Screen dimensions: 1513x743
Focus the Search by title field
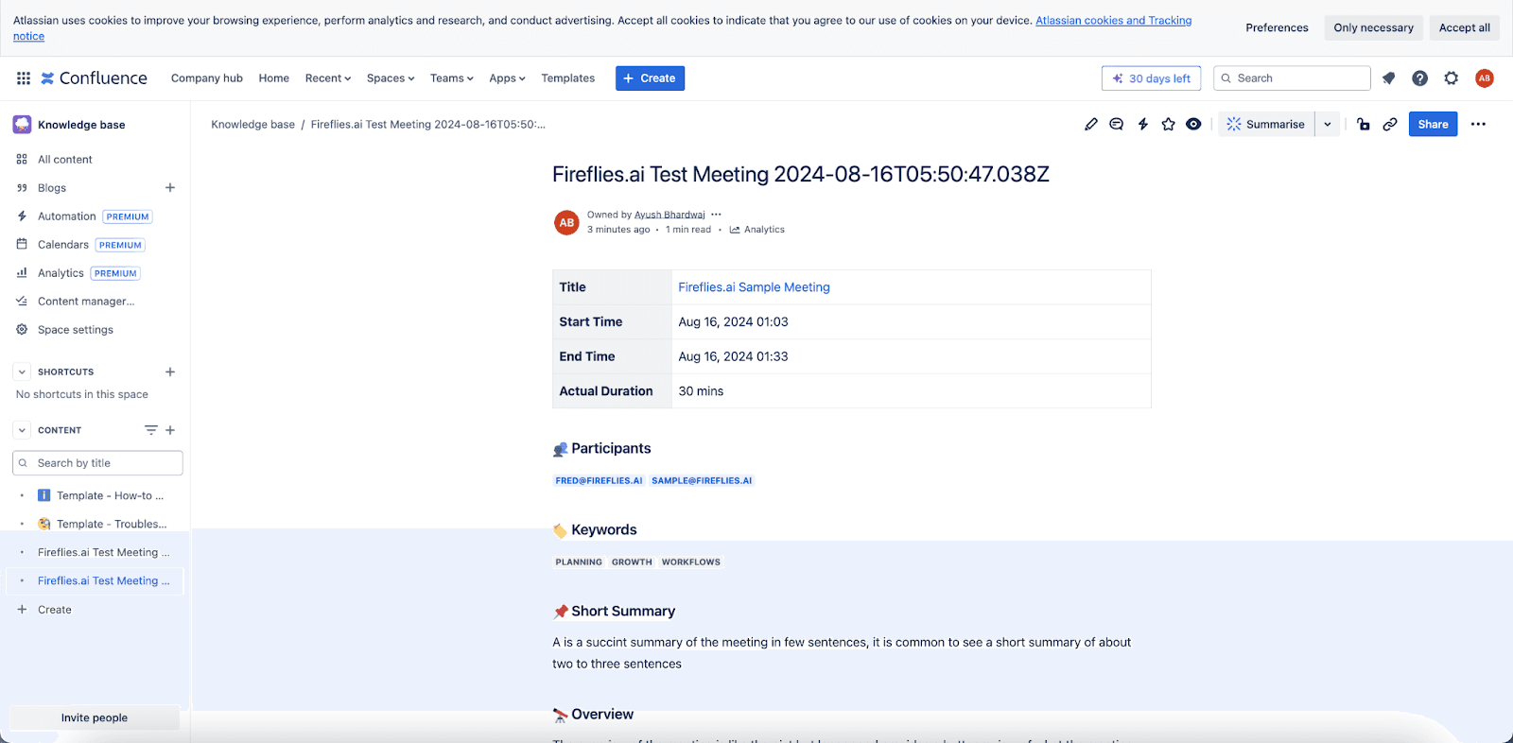97,463
